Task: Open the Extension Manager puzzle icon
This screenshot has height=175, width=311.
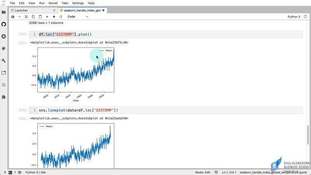Action: point(3,97)
